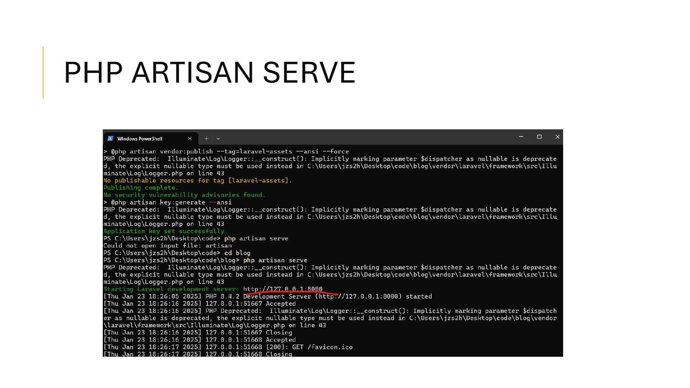Click the 'Publishing complete.' line
Screen dimensions: 690x388
click(x=141, y=188)
